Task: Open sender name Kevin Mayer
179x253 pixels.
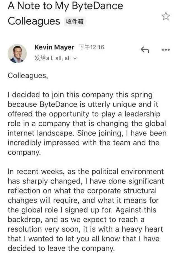Action: [54, 47]
